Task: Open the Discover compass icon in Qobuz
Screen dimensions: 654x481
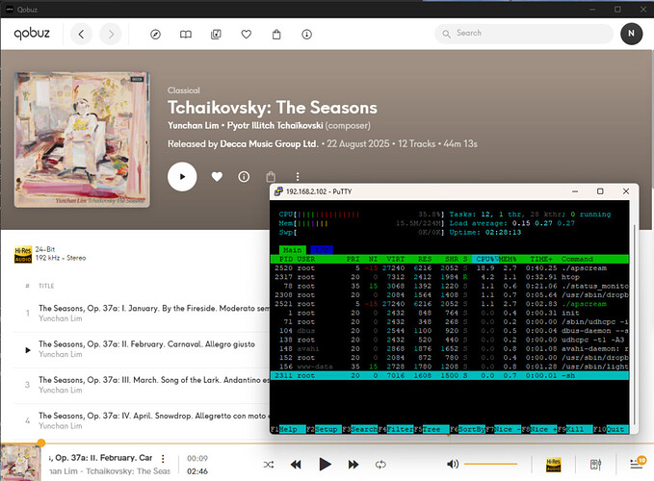Action: point(156,34)
